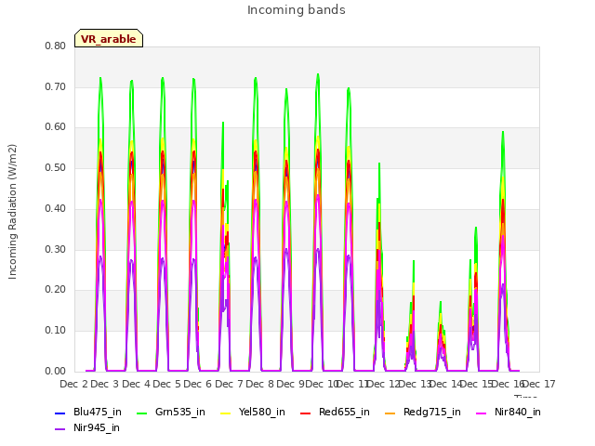Click the Grn535_in green legend swatch

tap(141, 413)
